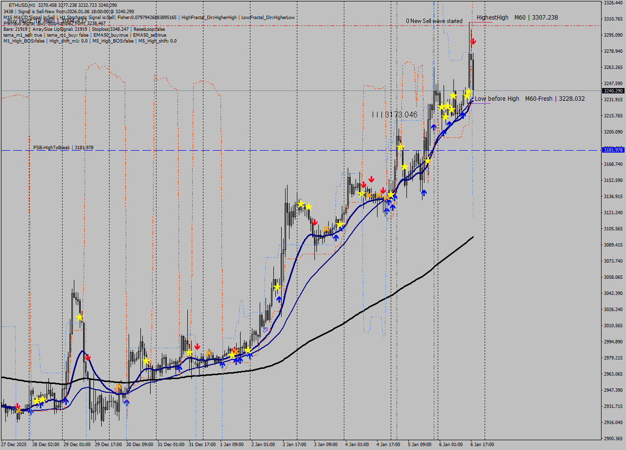Click current price tag 3240.290 on price axis
The width and height of the screenshot is (626, 450).
(x=613, y=91)
